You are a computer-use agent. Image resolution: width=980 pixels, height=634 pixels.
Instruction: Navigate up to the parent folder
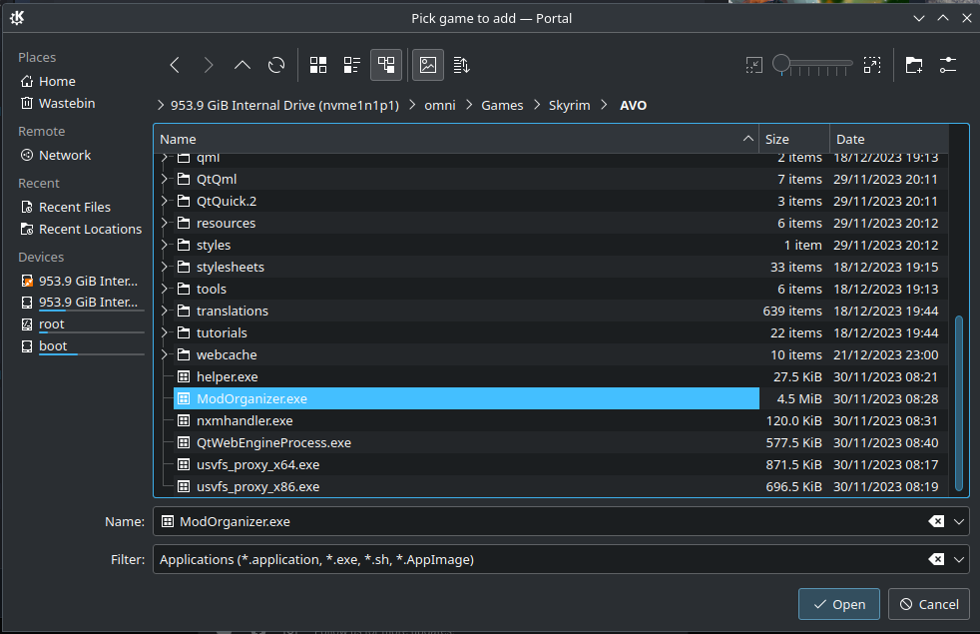(x=243, y=65)
